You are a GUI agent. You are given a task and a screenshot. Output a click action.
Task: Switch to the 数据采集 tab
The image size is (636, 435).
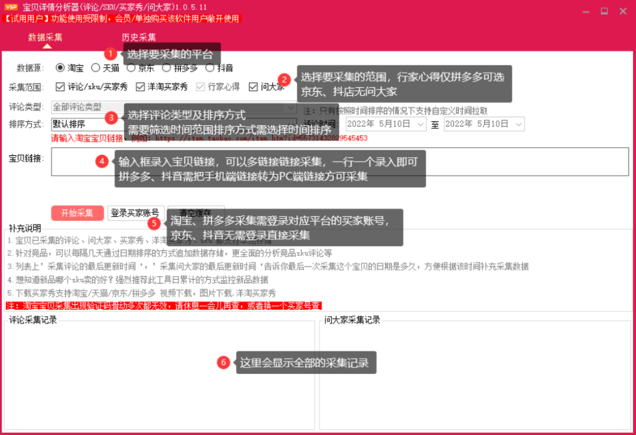45,38
